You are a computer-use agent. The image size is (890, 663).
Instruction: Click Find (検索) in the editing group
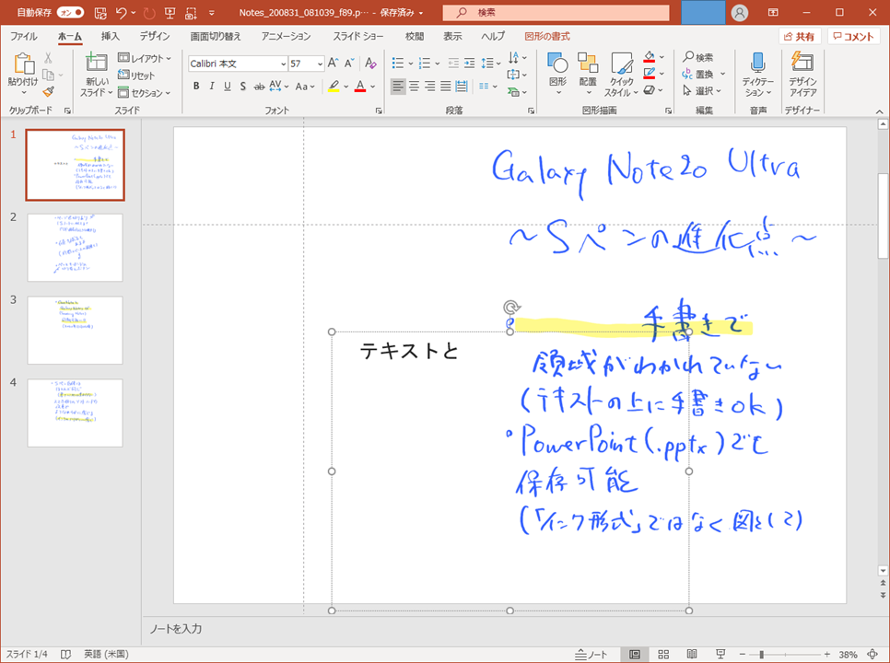click(x=698, y=57)
